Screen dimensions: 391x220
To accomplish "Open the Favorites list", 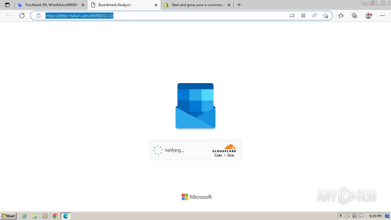I will click(341, 16).
